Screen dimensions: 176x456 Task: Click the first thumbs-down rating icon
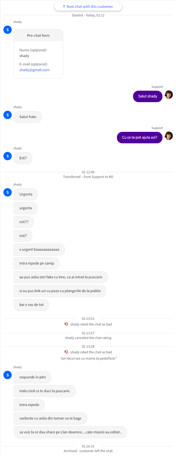coord(66,324)
